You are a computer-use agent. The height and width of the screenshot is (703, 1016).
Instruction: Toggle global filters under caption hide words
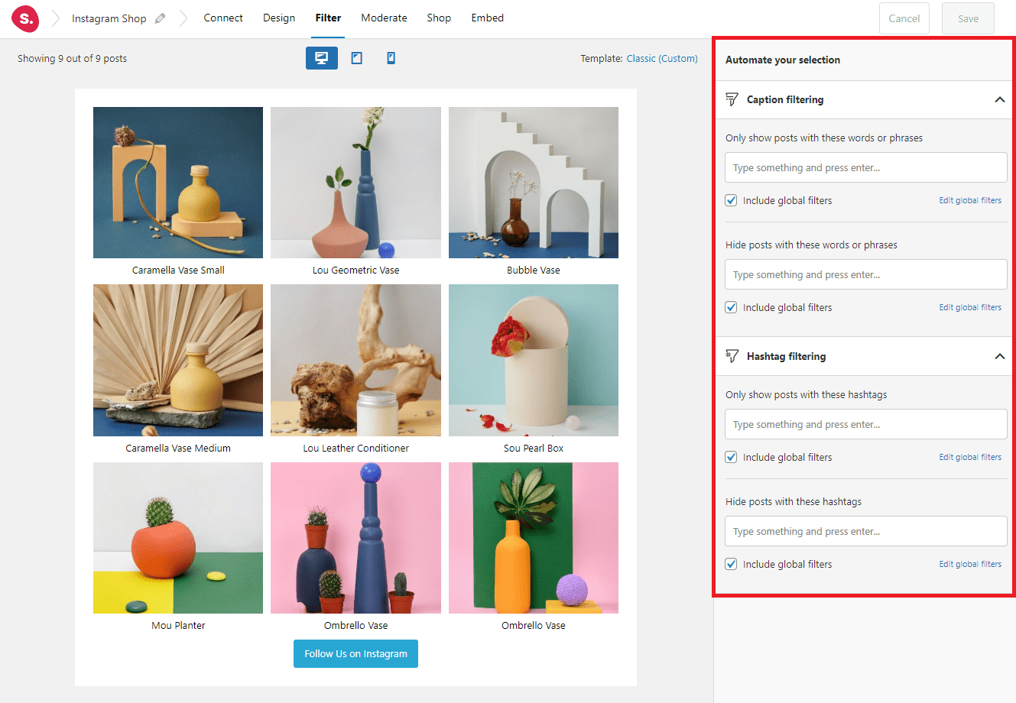(731, 307)
